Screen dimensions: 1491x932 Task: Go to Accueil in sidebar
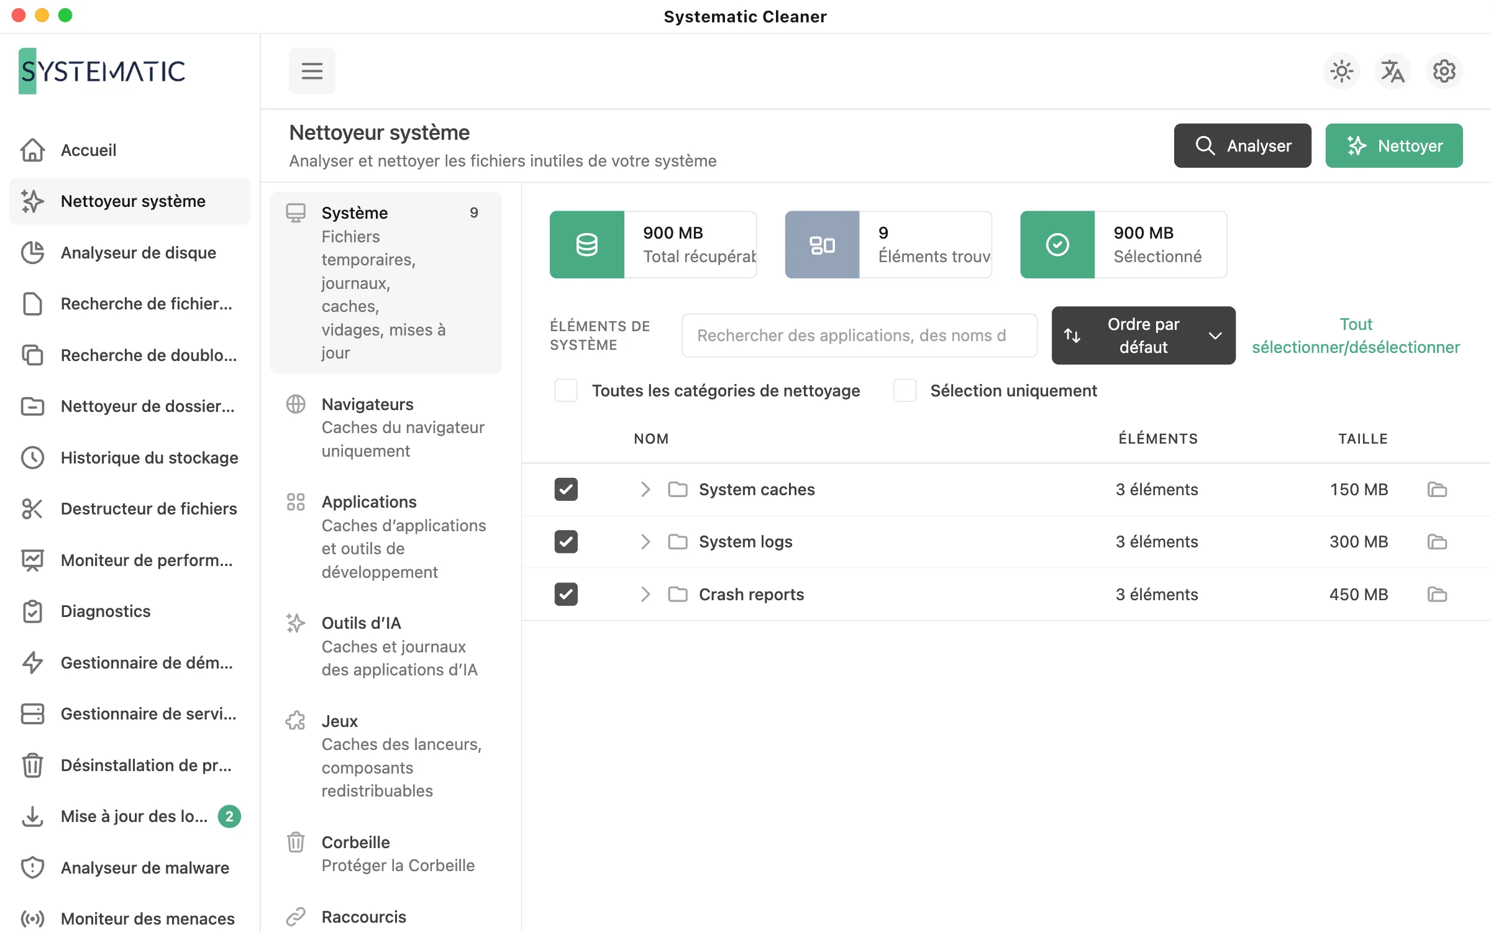[130, 150]
